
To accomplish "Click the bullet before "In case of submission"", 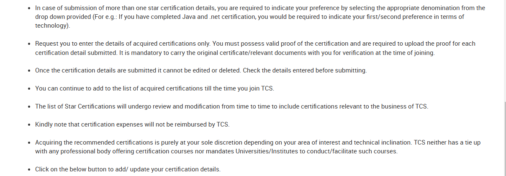I will [29, 8].
